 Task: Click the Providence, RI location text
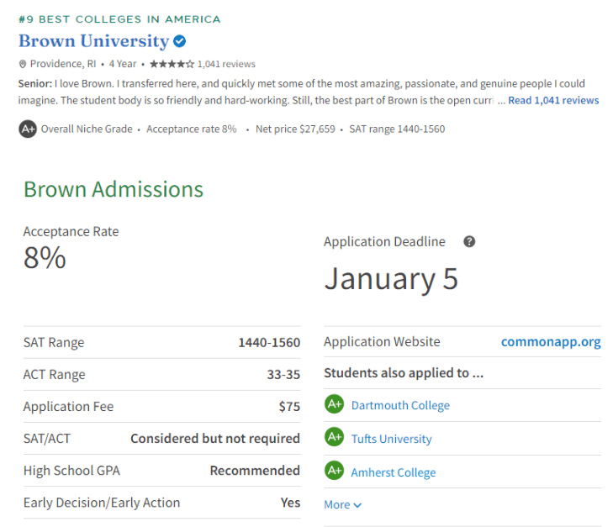[x=63, y=64]
